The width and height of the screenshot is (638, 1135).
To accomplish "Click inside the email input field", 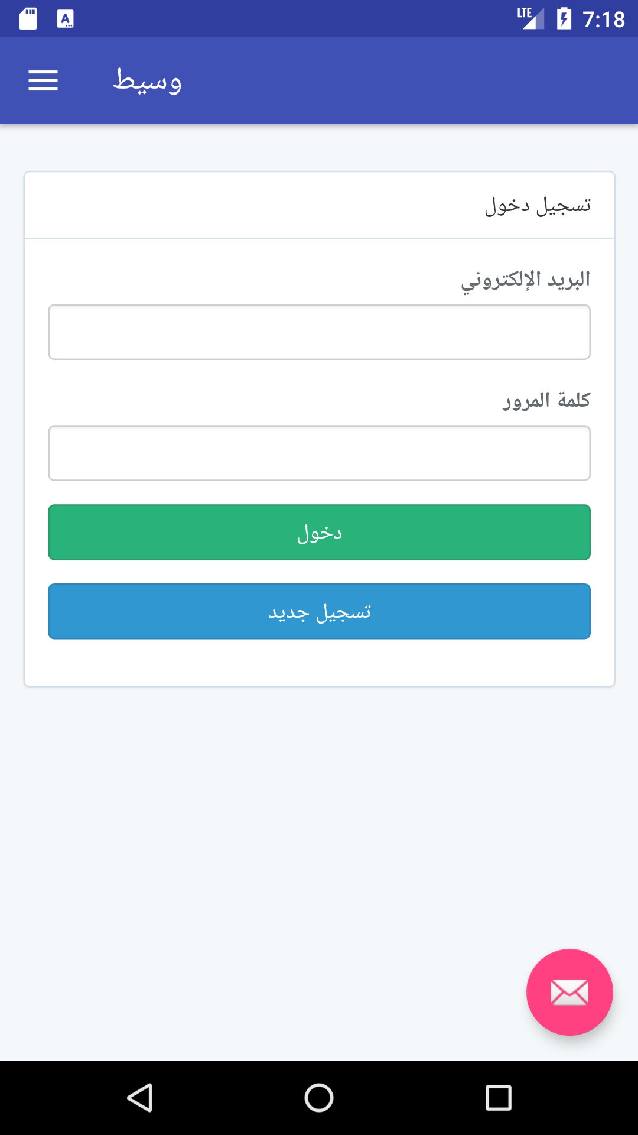I will (319, 332).
